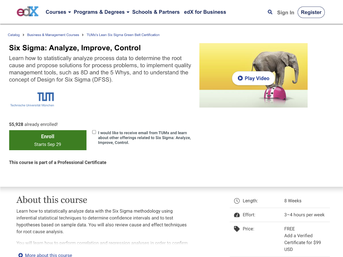Click the 3–4 hours per week value

304,215
